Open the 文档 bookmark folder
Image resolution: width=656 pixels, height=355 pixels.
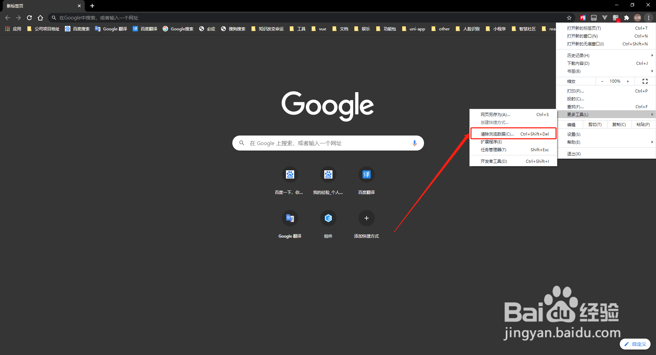340,29
